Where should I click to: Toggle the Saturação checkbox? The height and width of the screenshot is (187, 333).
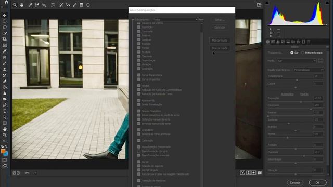[139, 69]
